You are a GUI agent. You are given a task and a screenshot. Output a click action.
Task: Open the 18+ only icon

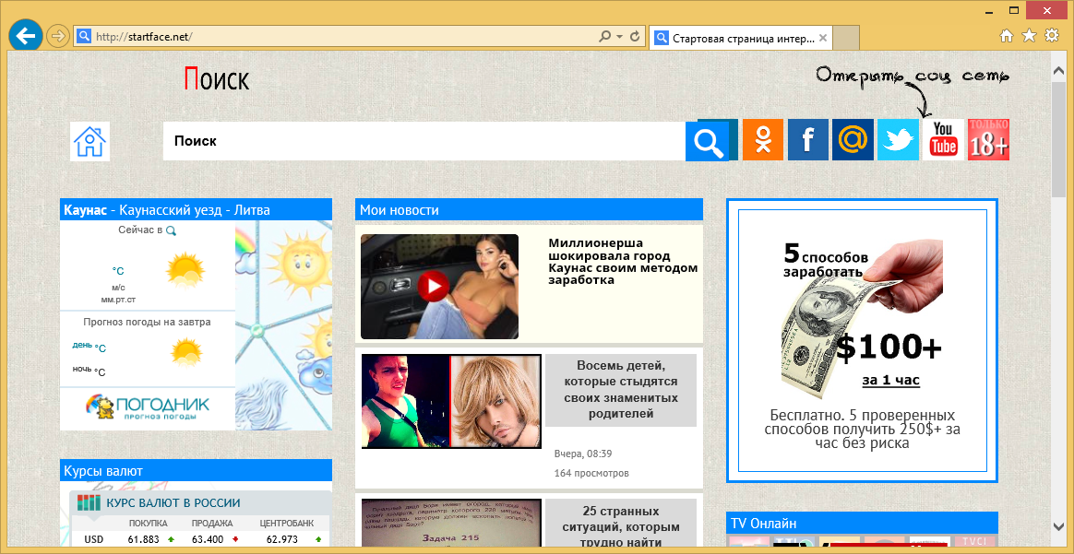click(988, 139)
